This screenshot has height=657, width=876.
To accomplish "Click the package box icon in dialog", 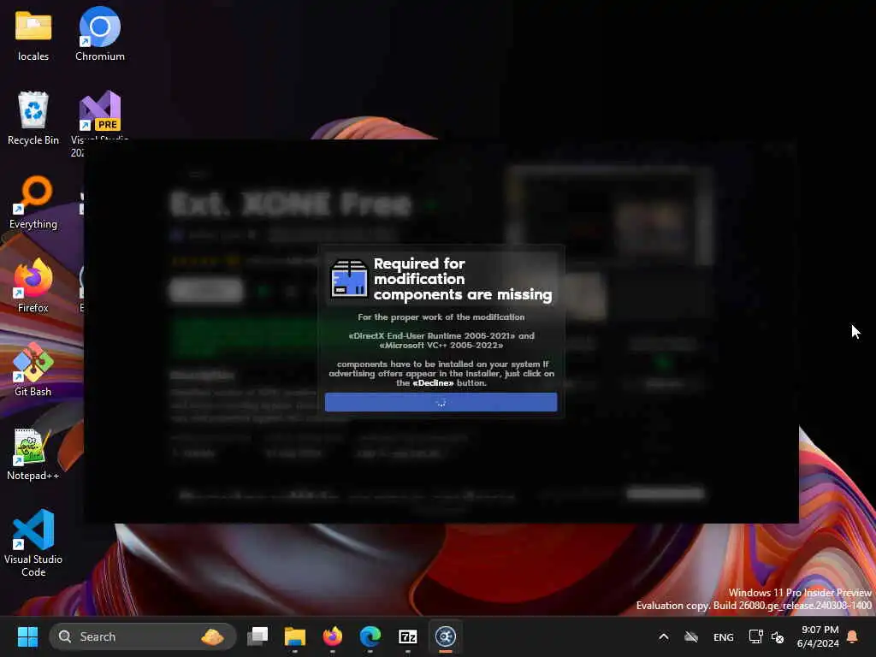I will [349, 279].
